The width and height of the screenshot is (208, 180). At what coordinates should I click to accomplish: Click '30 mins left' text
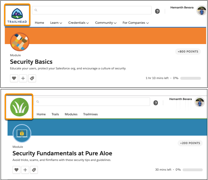(163, 170)
